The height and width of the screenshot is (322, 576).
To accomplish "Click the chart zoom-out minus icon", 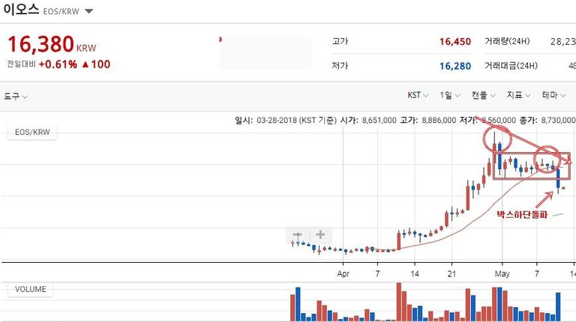I will [298, 235].
